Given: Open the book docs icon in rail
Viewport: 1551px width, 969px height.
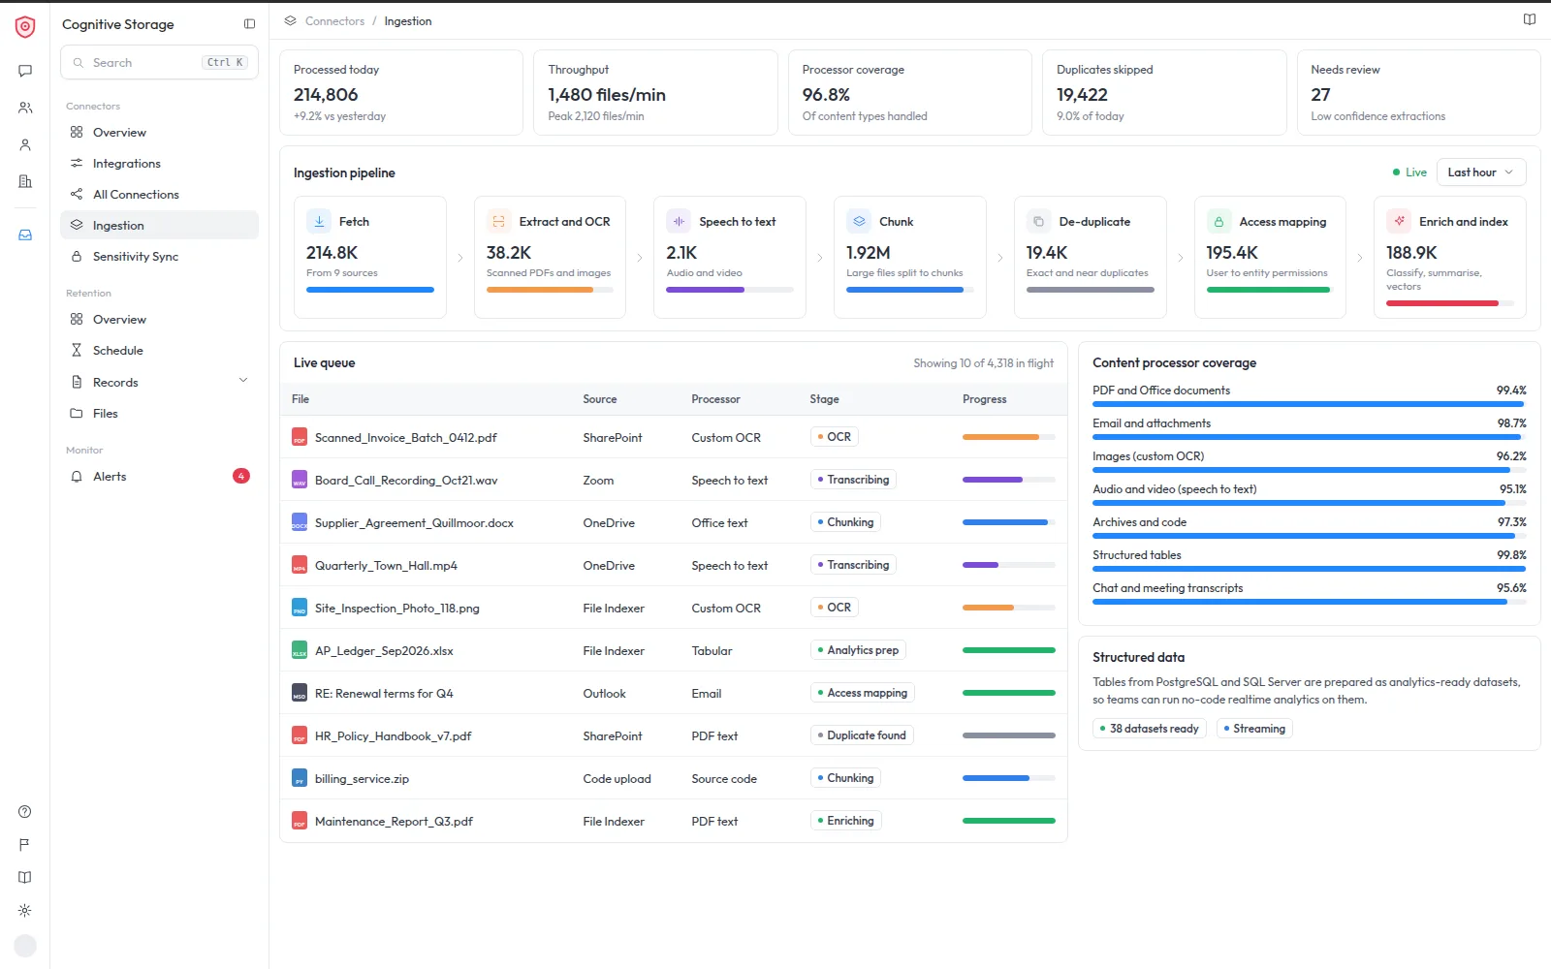Looking at the screenshot, I should pyautogui.click(x=25, y=878).
